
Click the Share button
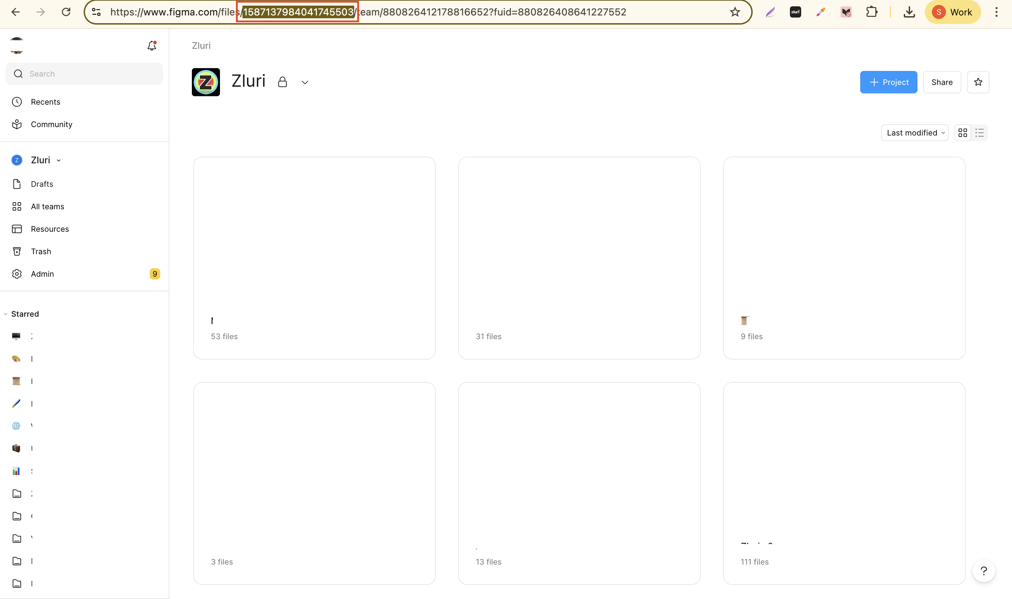point(941,83)
